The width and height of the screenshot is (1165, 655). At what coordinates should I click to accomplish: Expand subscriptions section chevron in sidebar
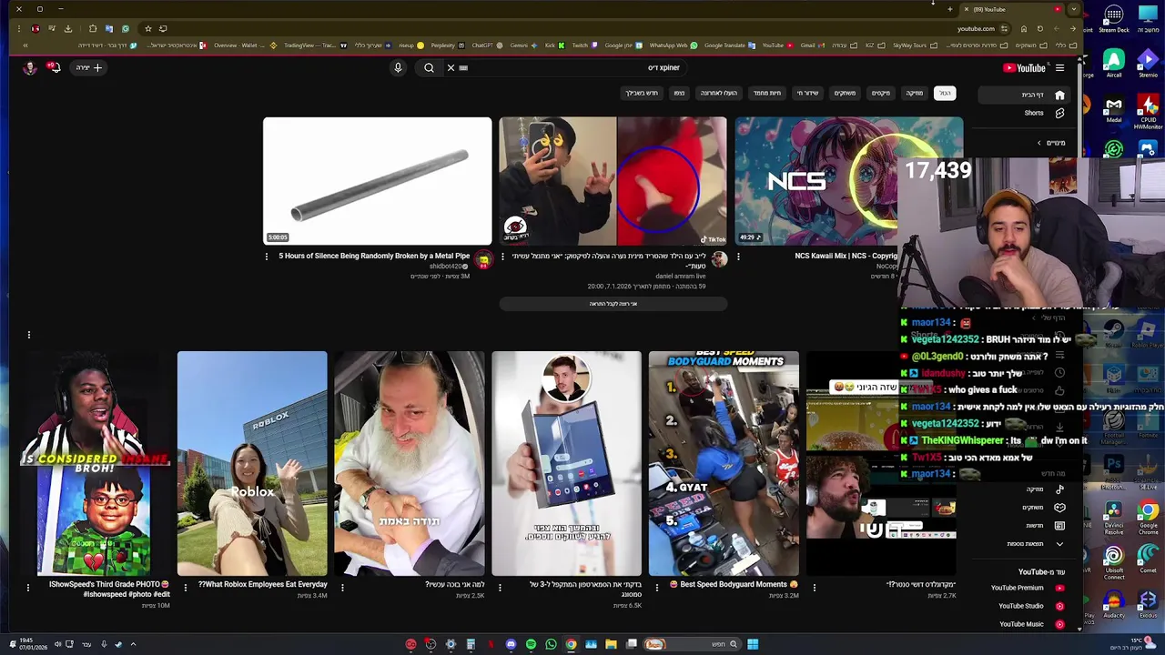coord(1039,143)
